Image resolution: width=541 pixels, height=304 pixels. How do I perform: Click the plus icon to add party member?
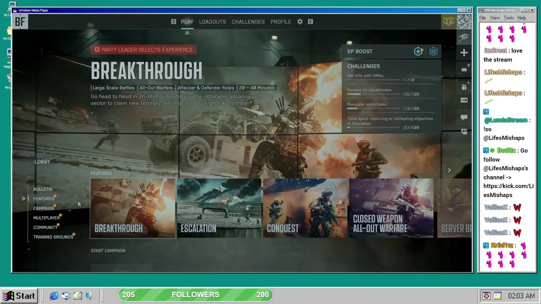click(464, 53)
